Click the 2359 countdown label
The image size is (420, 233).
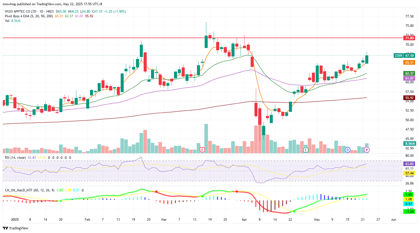pos(398,56)
